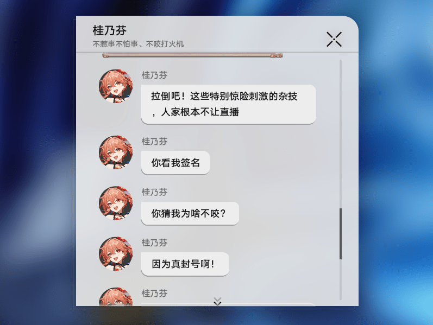Click the down chevron to jump to latest messages
Screen dimensions: 433x325
tap(218, 301)
